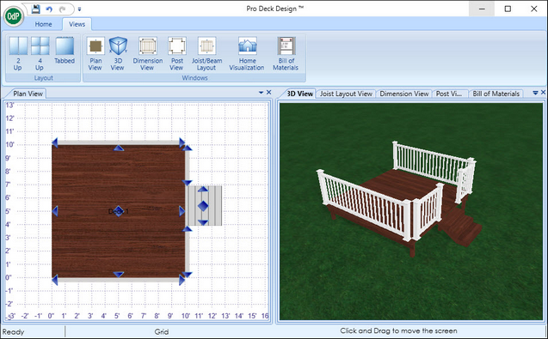Switch to the Home ribbon tab
The image size is (548, 339).
(x=43, y=24)
